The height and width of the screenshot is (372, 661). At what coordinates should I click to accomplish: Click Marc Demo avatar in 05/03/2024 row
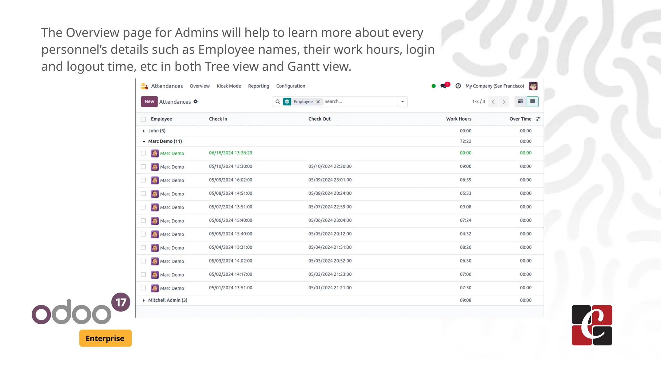pos(155,261)
